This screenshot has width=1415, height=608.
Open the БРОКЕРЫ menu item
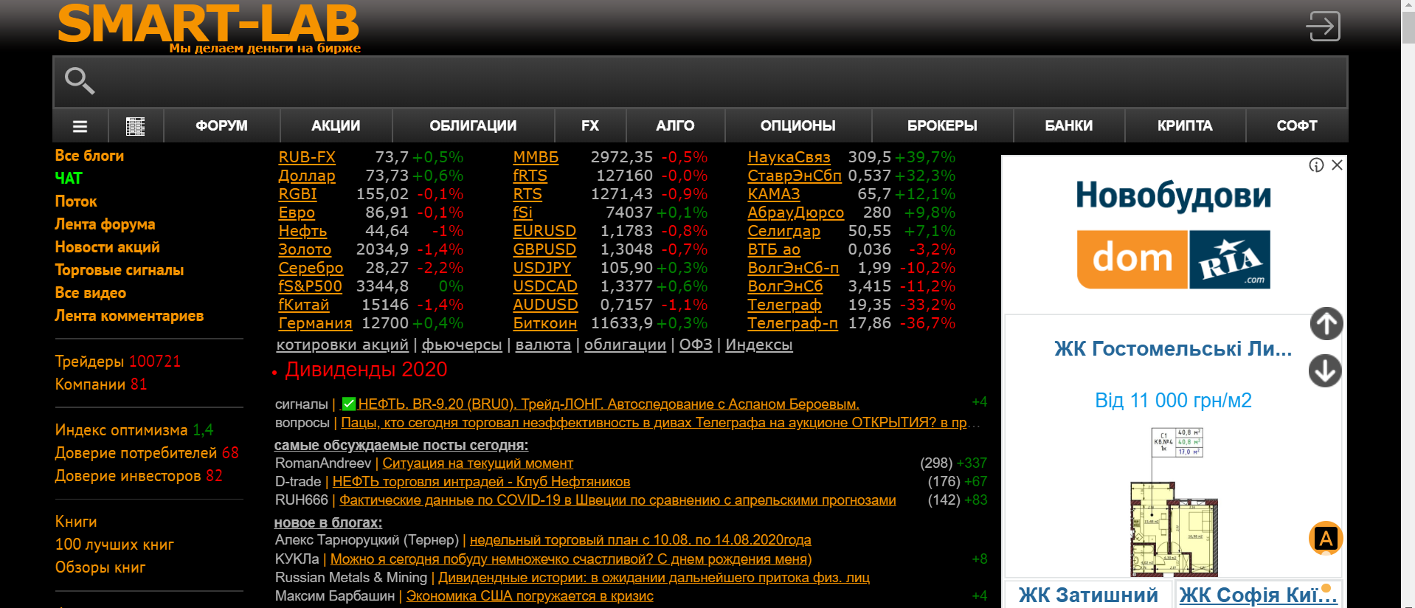point(942,126)
